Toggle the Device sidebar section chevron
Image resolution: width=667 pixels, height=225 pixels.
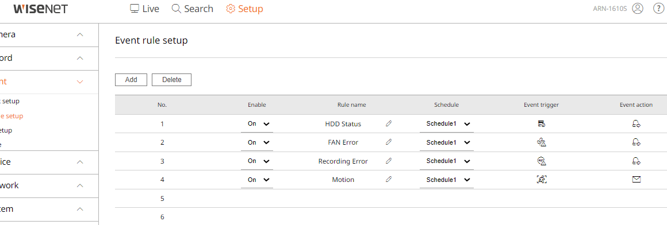point(79,162)
